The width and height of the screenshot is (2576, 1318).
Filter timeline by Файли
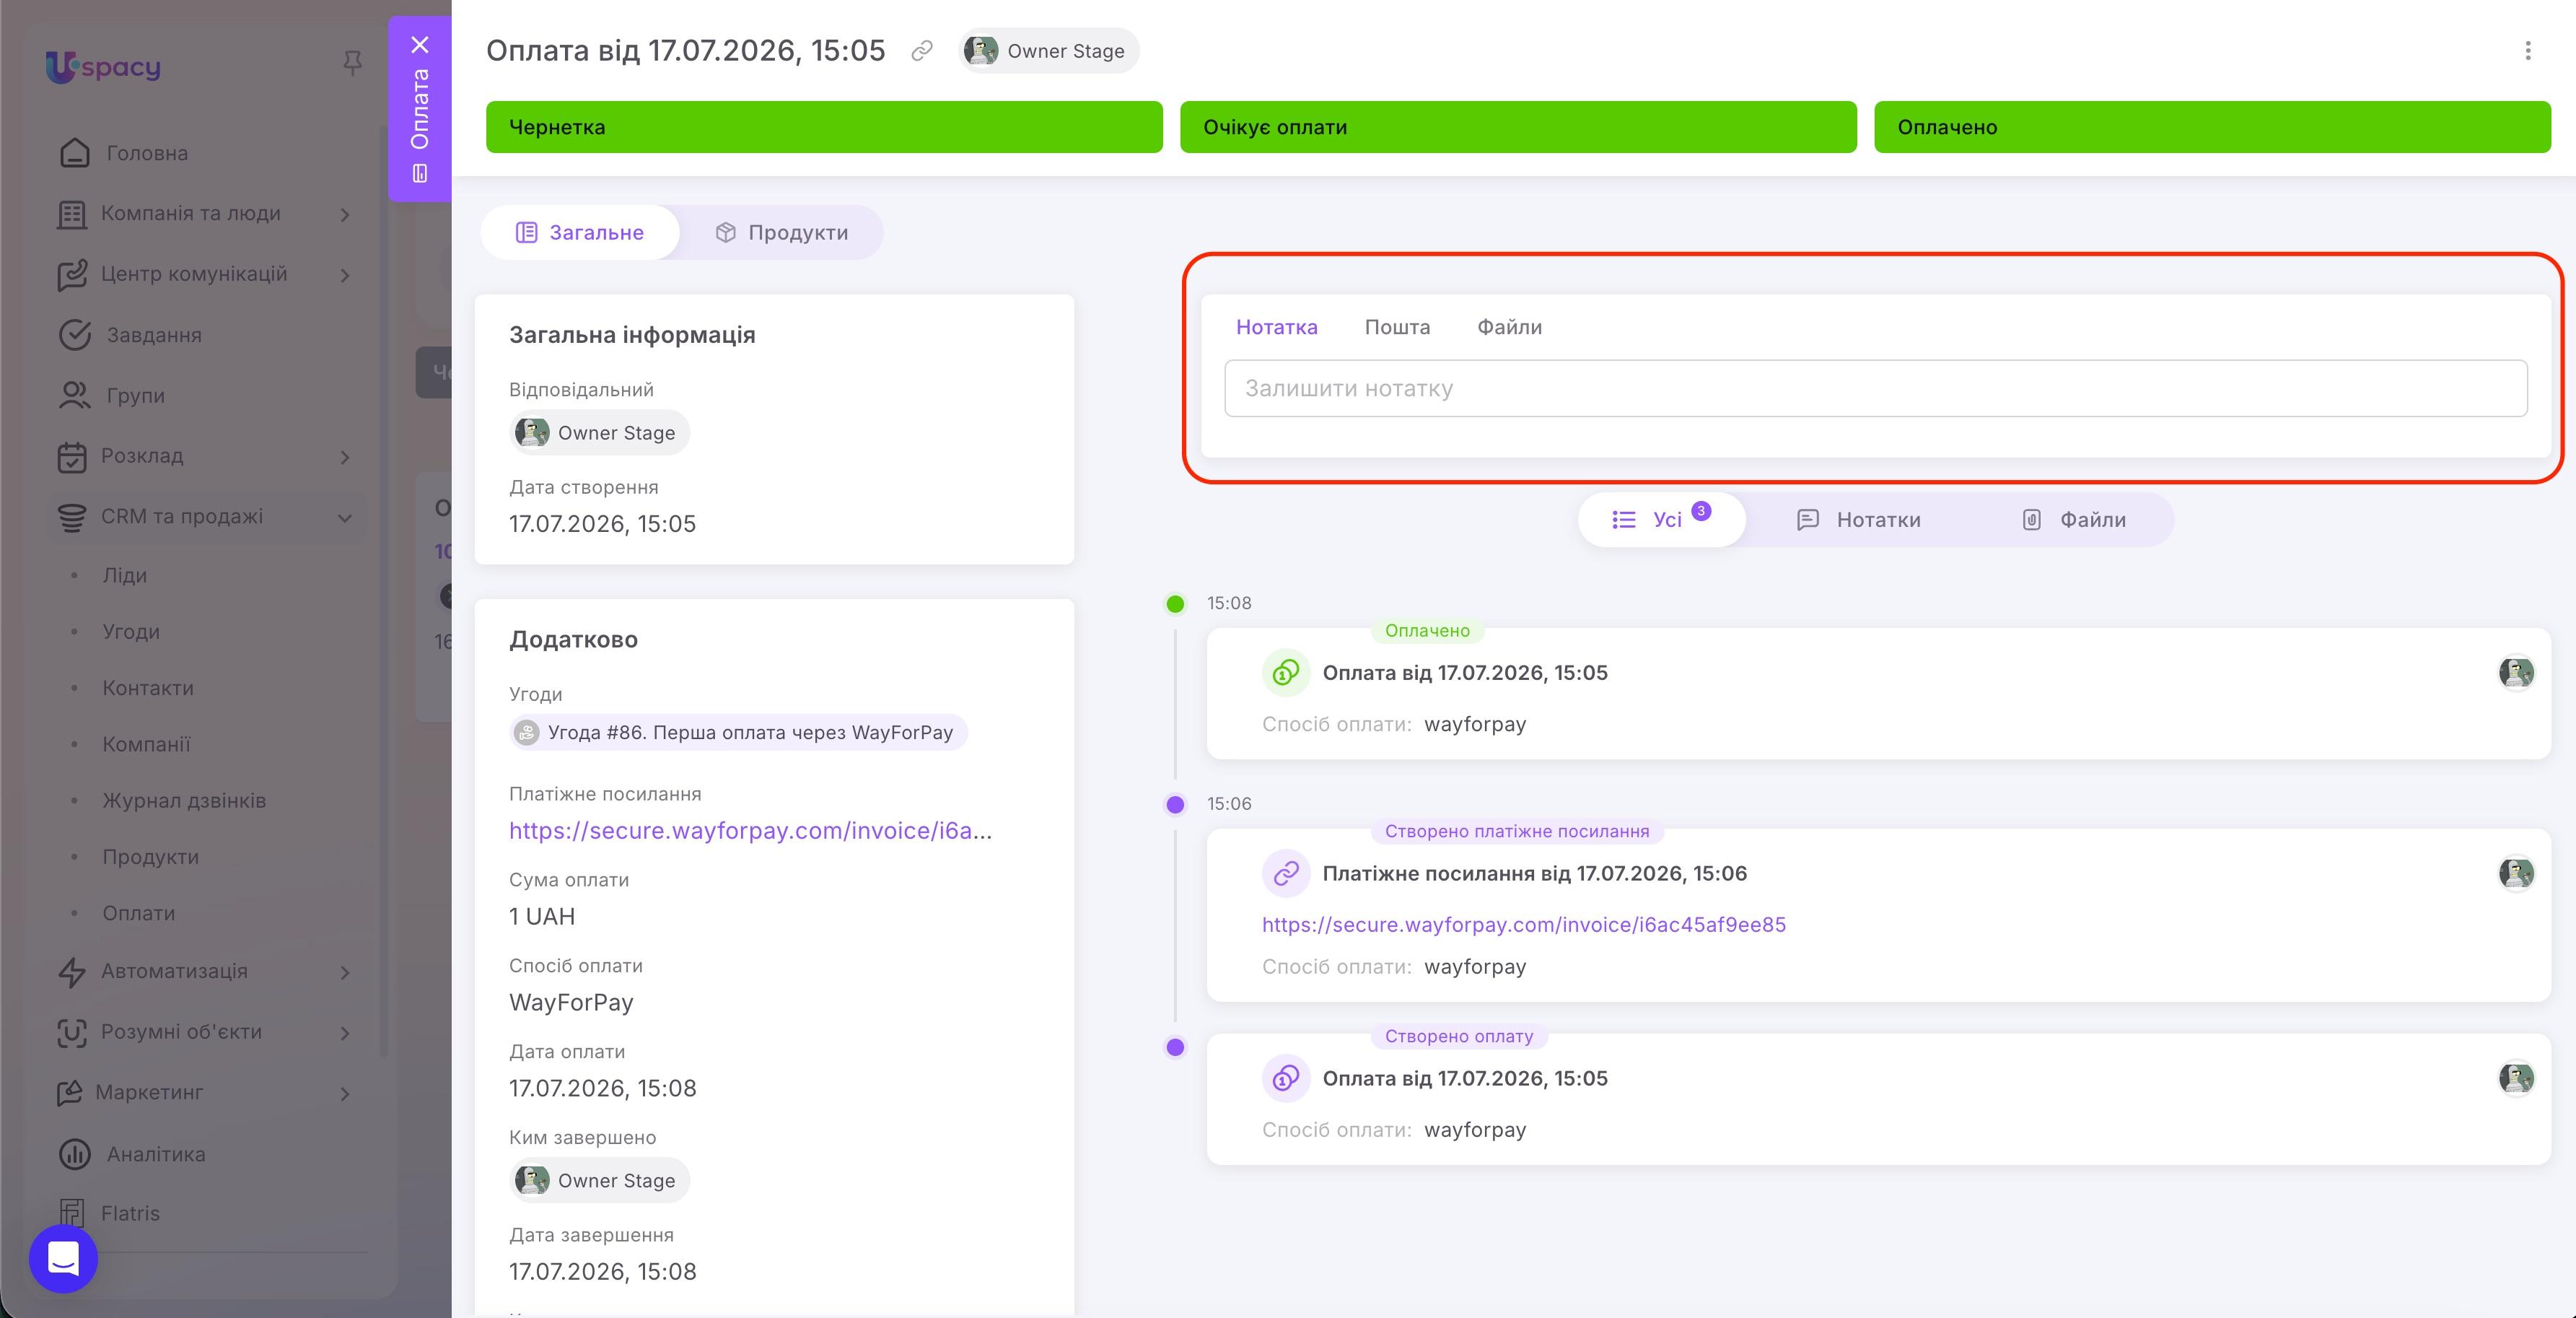[2074, 520]
